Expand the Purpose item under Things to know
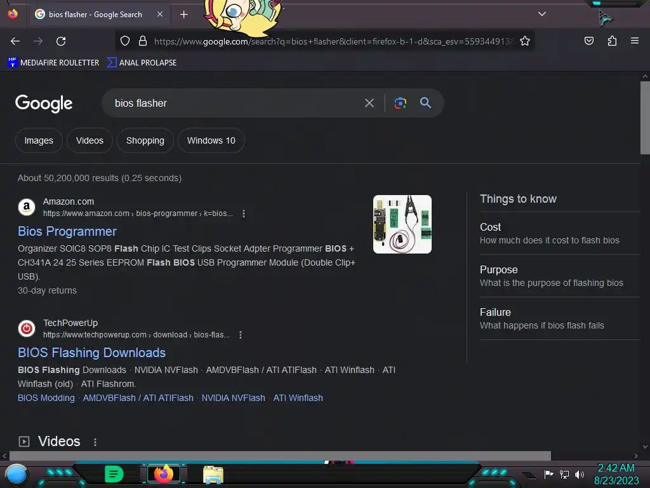The width and height of the screenshot is (650, 488). [x=560, y=276]
